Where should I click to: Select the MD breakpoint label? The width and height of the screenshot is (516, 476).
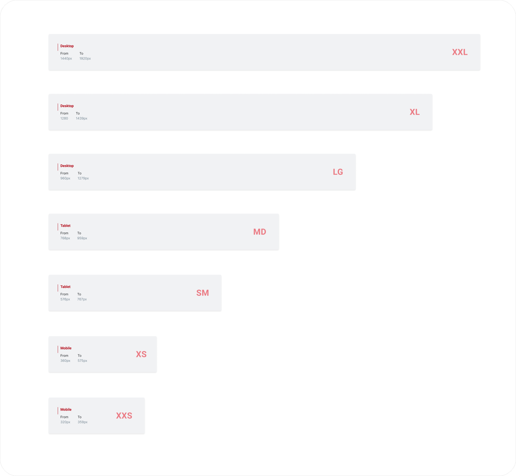(x=259, y=232)
